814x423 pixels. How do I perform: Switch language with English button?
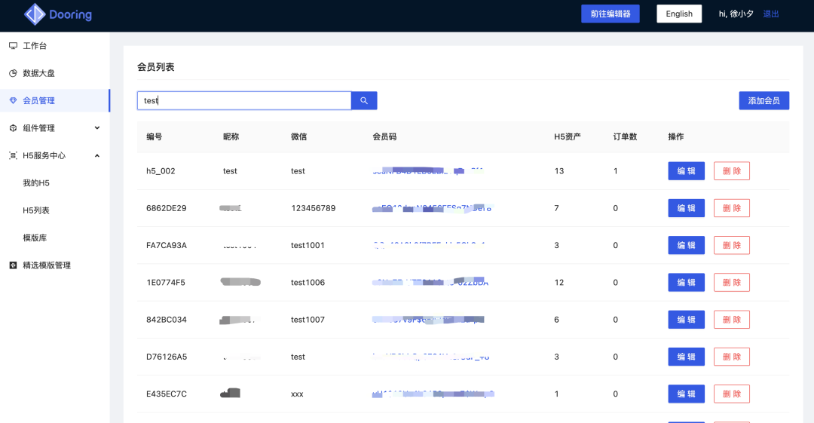tap(679, 14)
